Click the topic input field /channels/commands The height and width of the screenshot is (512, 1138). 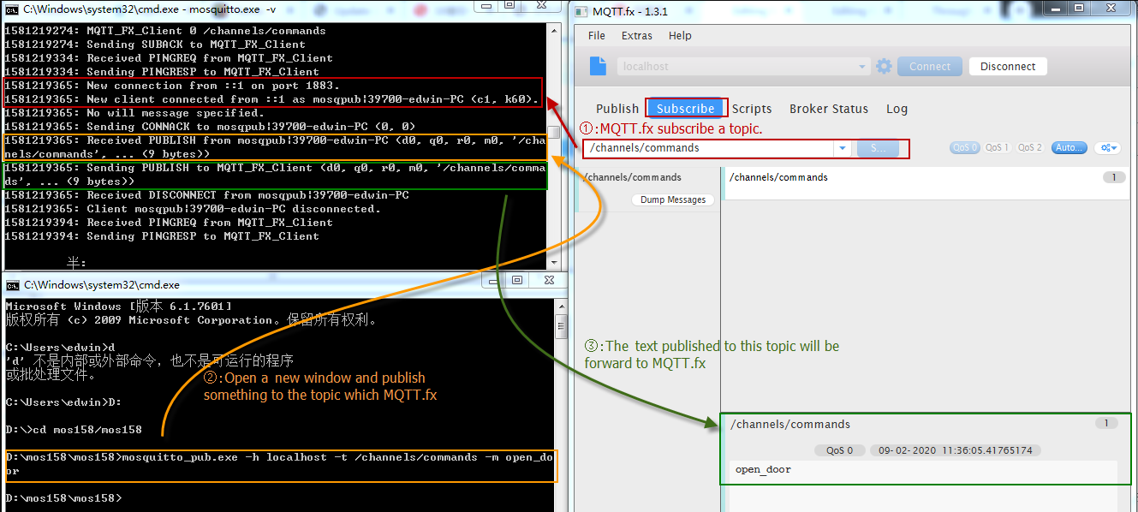point(709,148)
